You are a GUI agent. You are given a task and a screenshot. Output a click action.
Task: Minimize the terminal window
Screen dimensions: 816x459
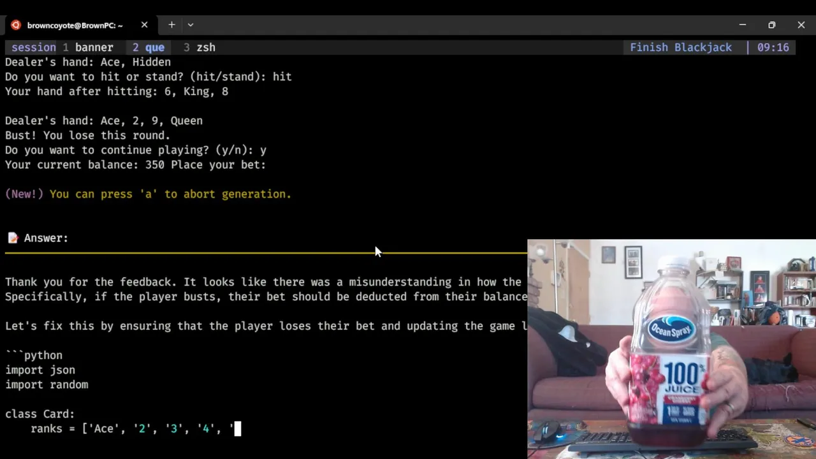tap(743, 25)
